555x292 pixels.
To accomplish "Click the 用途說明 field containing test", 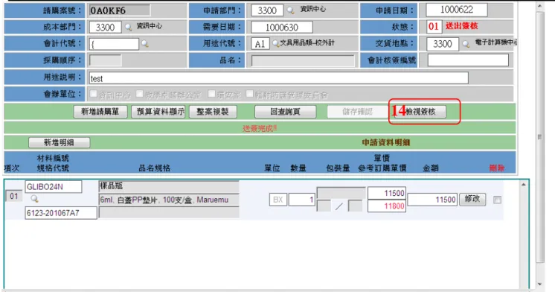I will 278,78.
